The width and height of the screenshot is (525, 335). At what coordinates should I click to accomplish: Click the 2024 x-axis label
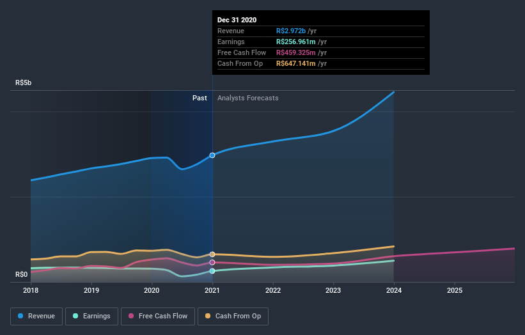394,290
